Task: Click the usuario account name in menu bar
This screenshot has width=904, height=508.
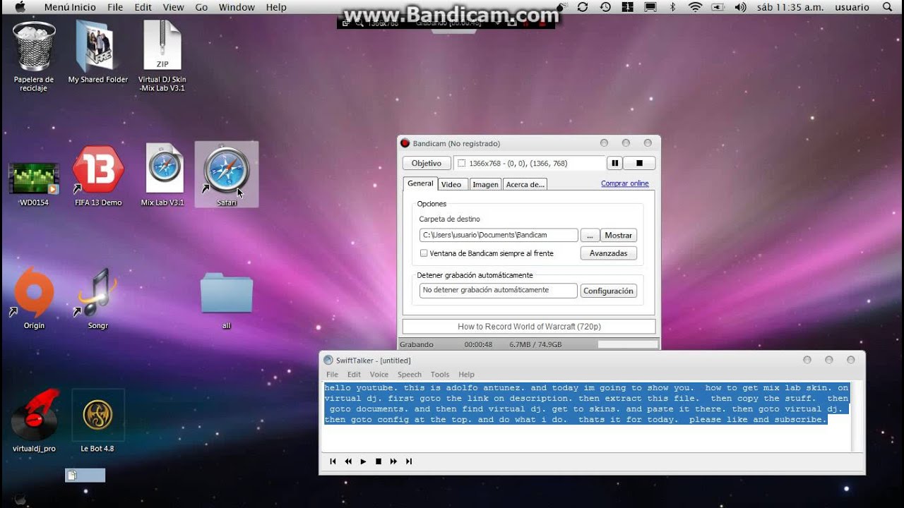Action: pyautogui.click(x=852, y=7)
